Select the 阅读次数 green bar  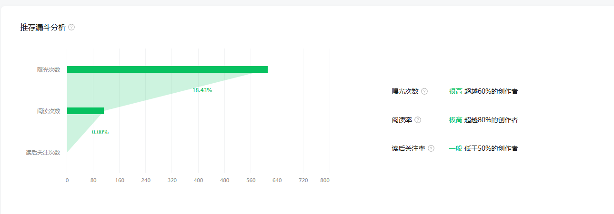(85, 111)
